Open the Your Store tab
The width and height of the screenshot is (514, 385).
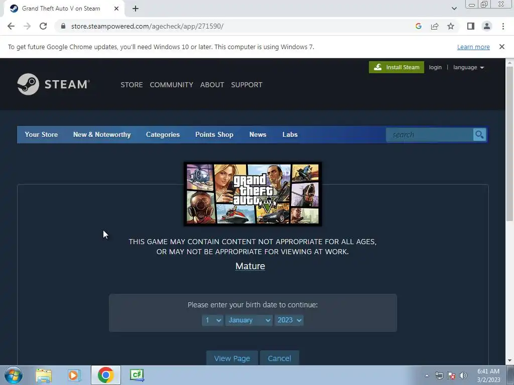(x=41, y=134)
